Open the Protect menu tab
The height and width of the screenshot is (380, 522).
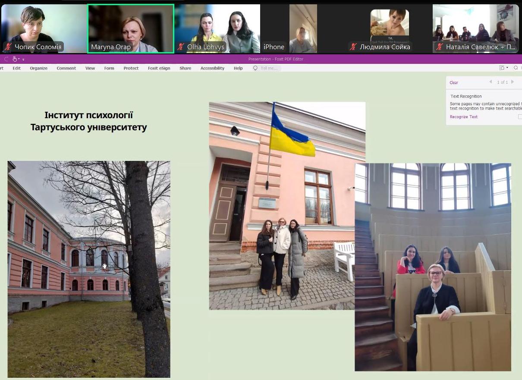point(131,68)
